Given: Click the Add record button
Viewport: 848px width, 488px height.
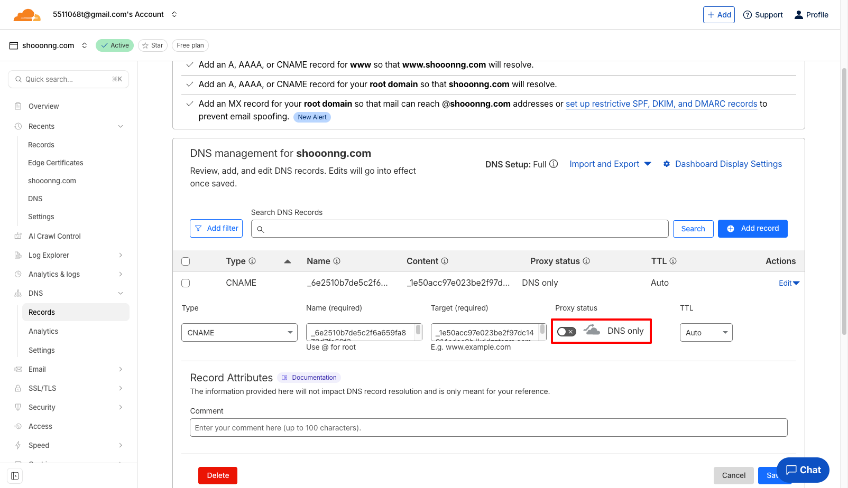Looking at the screenshot, I should tap(753, 229).
